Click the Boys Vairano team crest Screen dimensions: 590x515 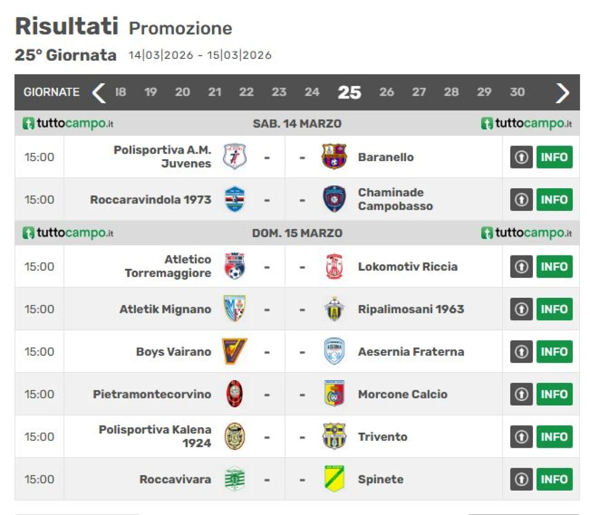tap(235, 352)
